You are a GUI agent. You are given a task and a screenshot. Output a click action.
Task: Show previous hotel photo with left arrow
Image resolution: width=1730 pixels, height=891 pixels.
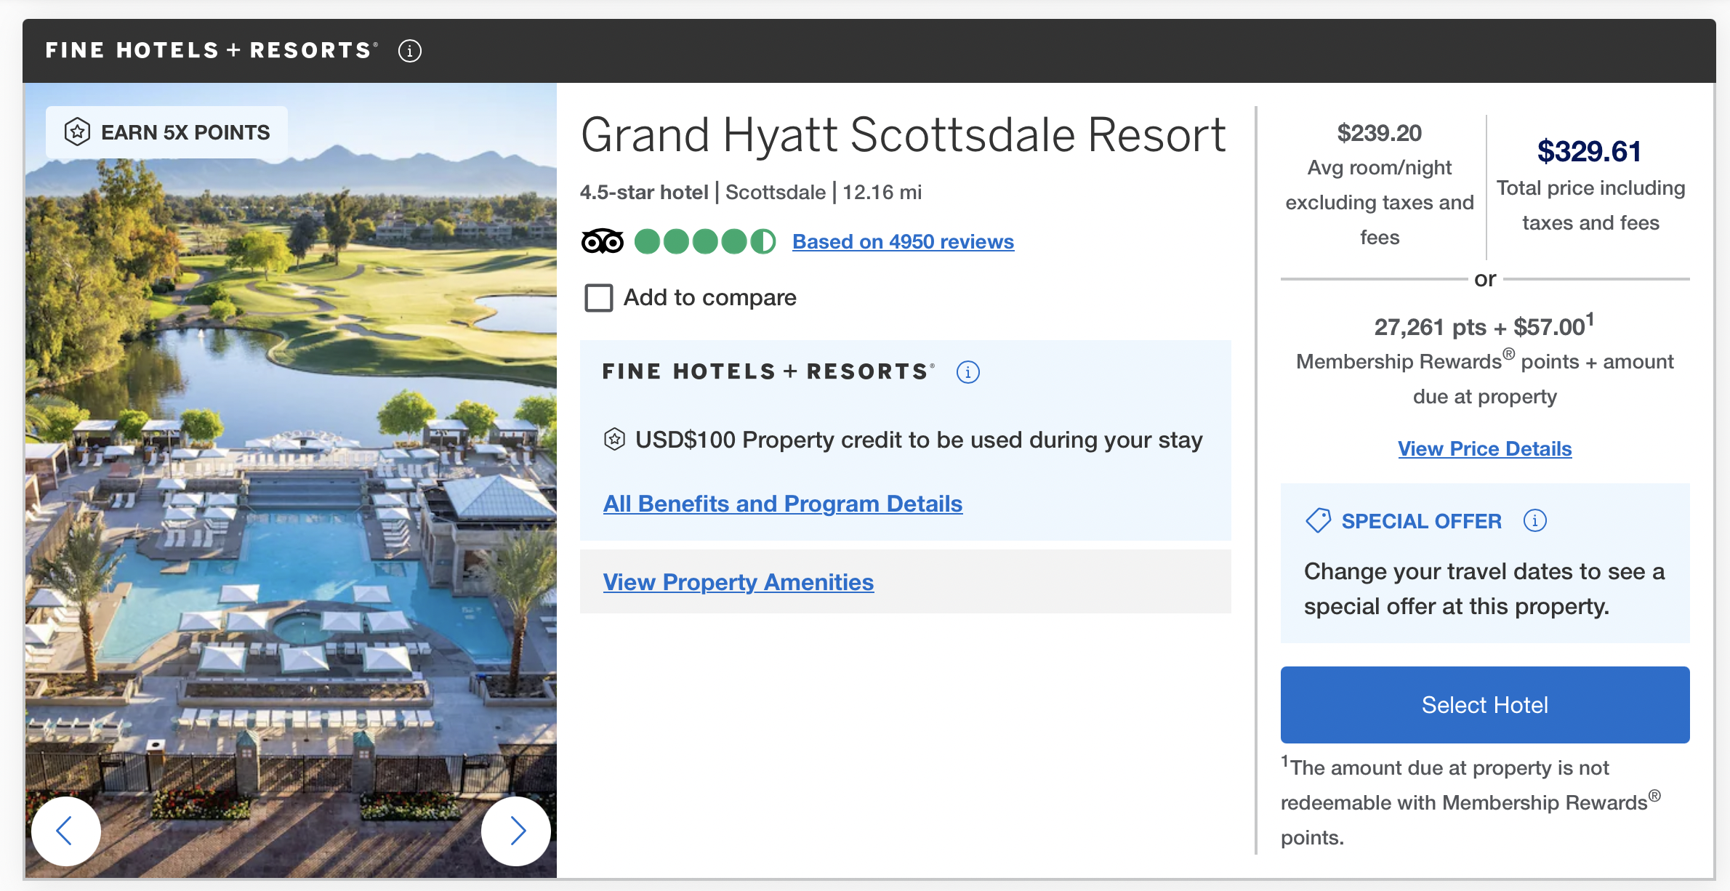pos(65,831)
